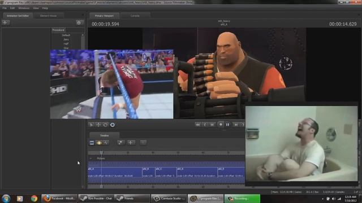The image size is (362, 203).
Task: Click the network icon in system tray
Action: click(339, 198)
